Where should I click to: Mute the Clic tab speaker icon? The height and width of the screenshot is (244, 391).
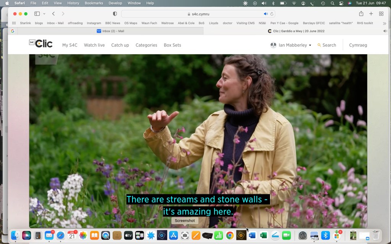coord(385,31)
